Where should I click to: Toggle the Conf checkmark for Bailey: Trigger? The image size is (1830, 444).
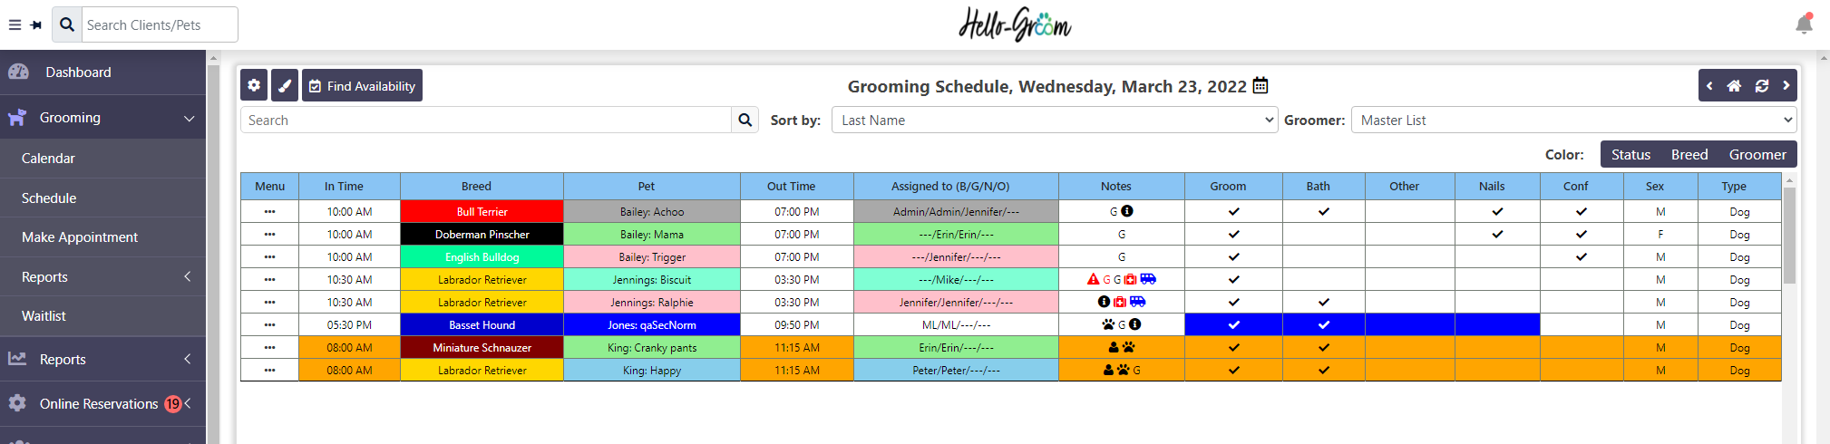click(x=1581, y=257)
